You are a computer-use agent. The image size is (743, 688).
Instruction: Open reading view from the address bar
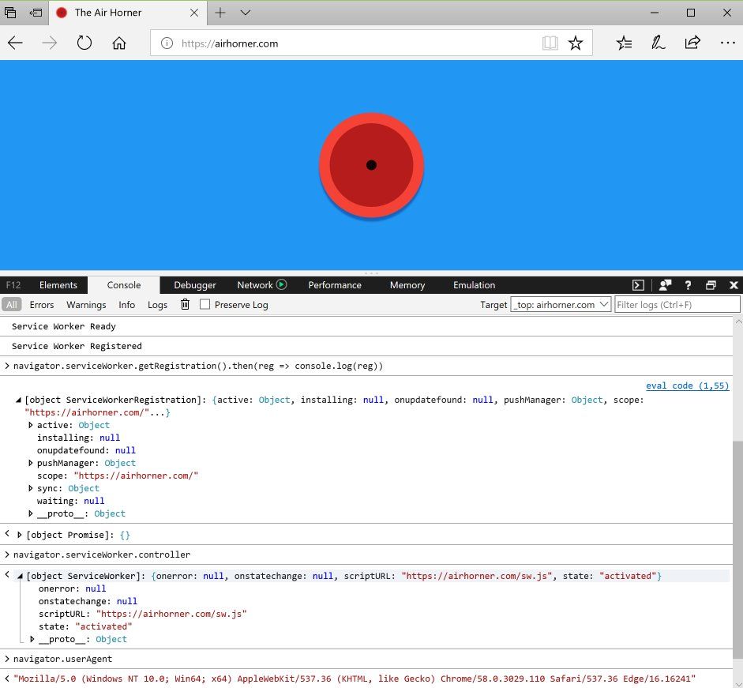click(x=550, y=43)
